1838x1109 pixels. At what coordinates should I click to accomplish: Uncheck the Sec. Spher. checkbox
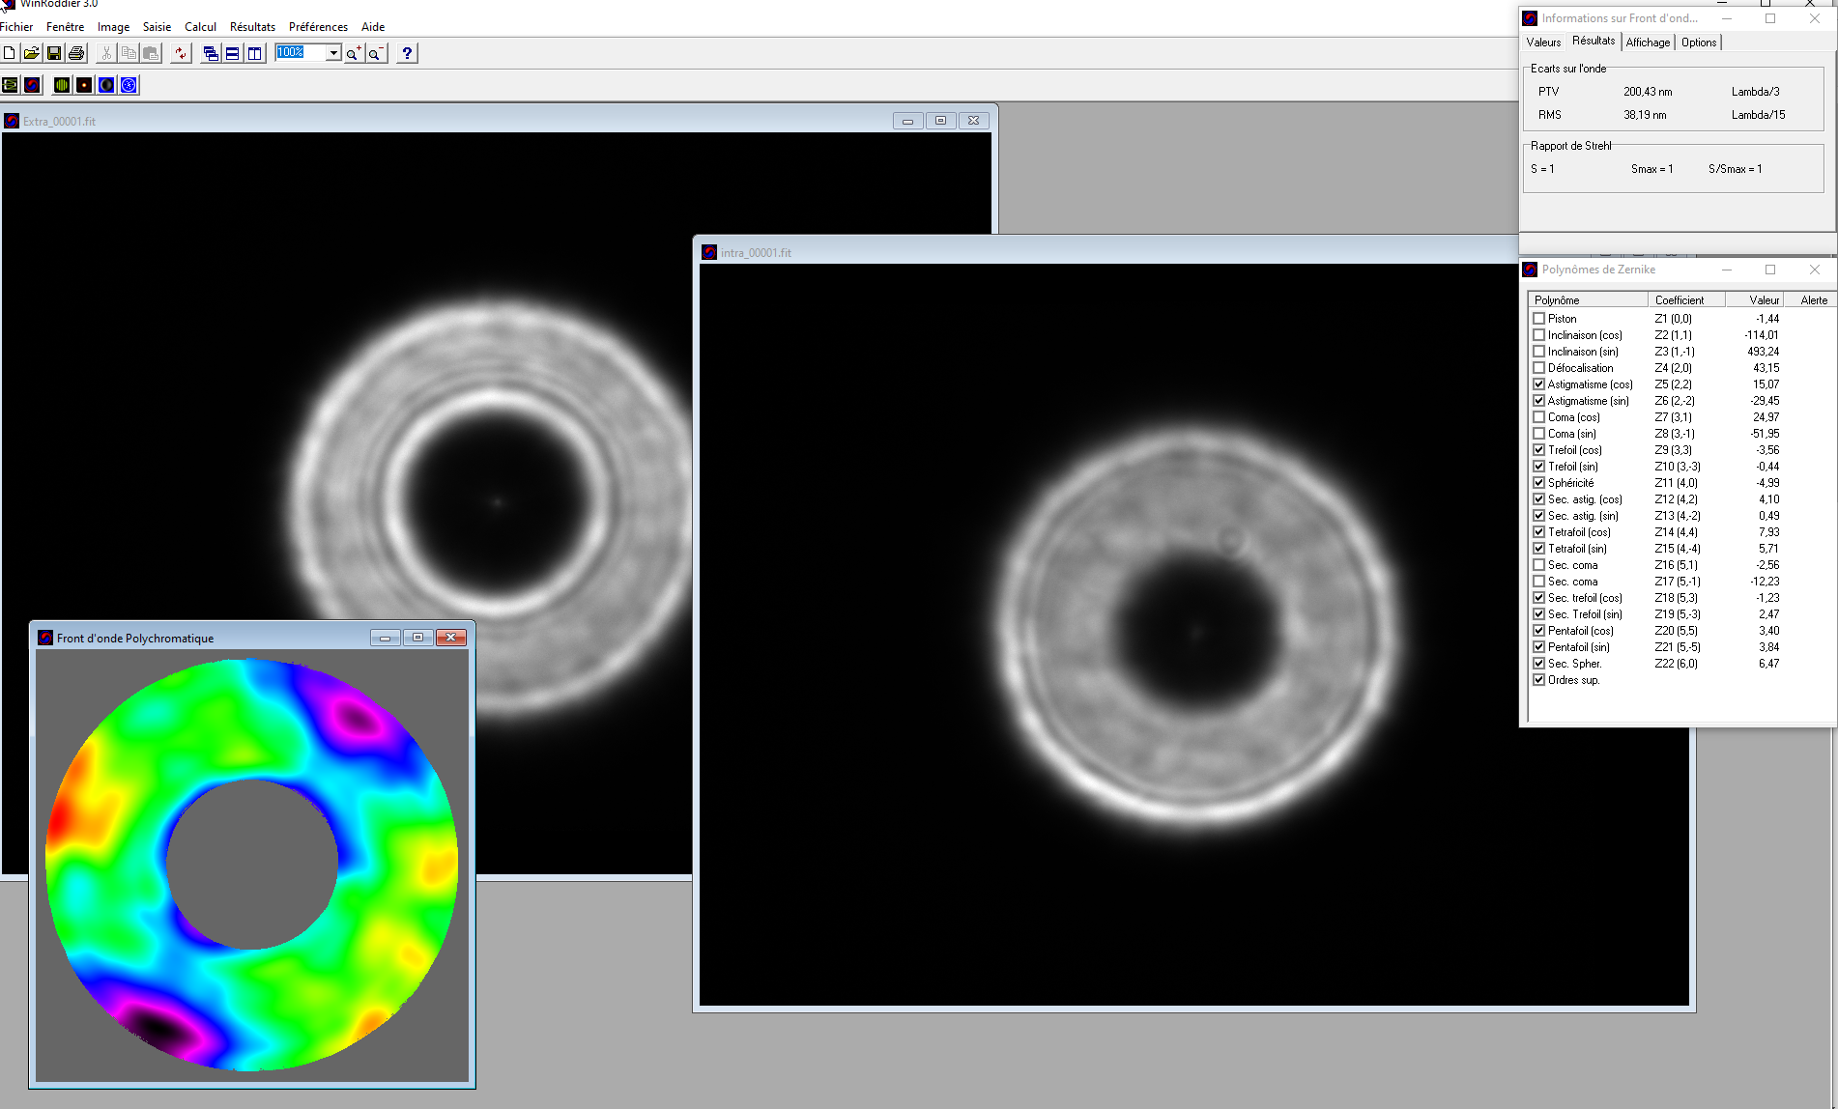1539,664
